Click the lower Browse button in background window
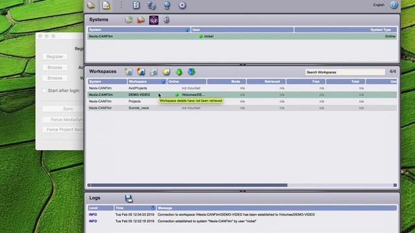The height and width of the screenshot is (233, 415). 54,78
